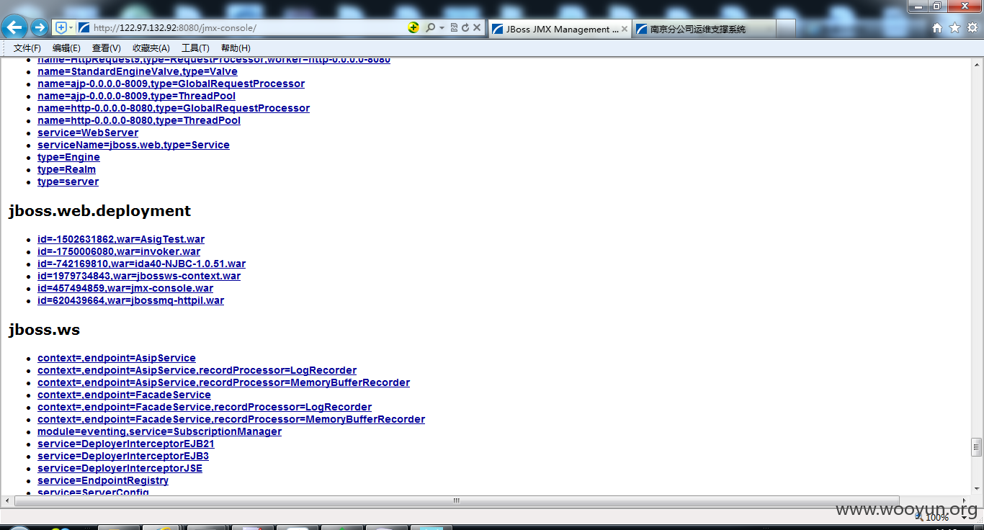This screenshot has width=984, height=530.
Task: Open the war=jmx-console.war link
Action: pyautogui.click(x=125, y=288)
